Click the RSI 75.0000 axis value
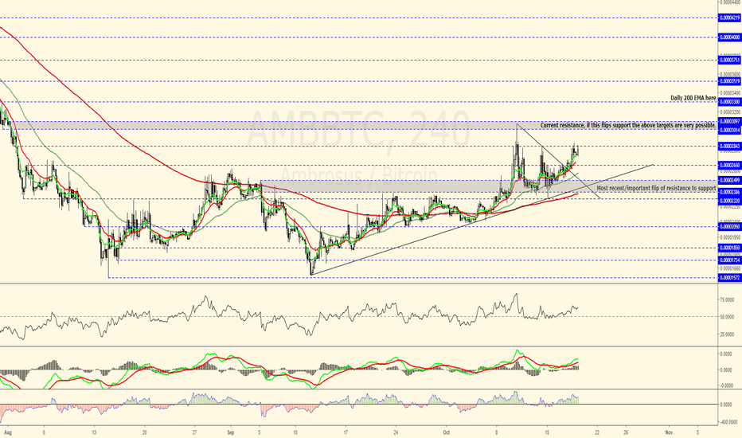The height and width of the screenshot is (438, 742). [726, 300]
